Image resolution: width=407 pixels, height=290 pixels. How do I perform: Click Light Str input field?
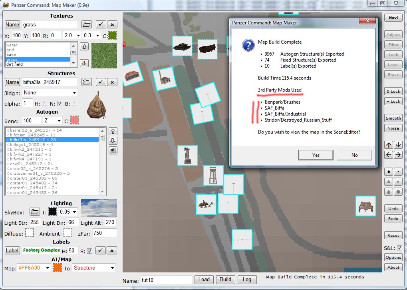click(34, 222)
